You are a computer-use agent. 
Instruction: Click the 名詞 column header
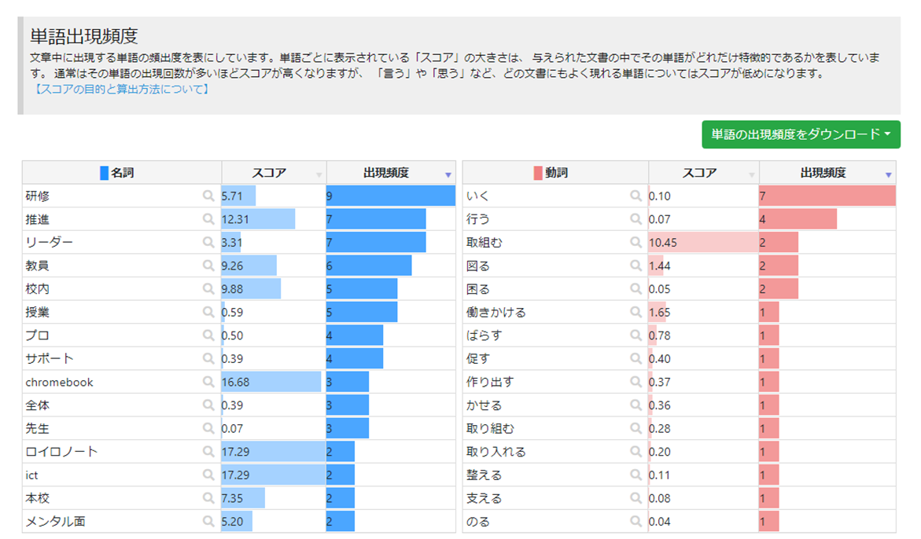click(122, 173)
